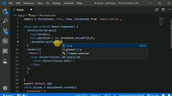The width and height of the screenshot is (172, 96).
Task: Click 'react-native' string on line 2
Action: 109,19
